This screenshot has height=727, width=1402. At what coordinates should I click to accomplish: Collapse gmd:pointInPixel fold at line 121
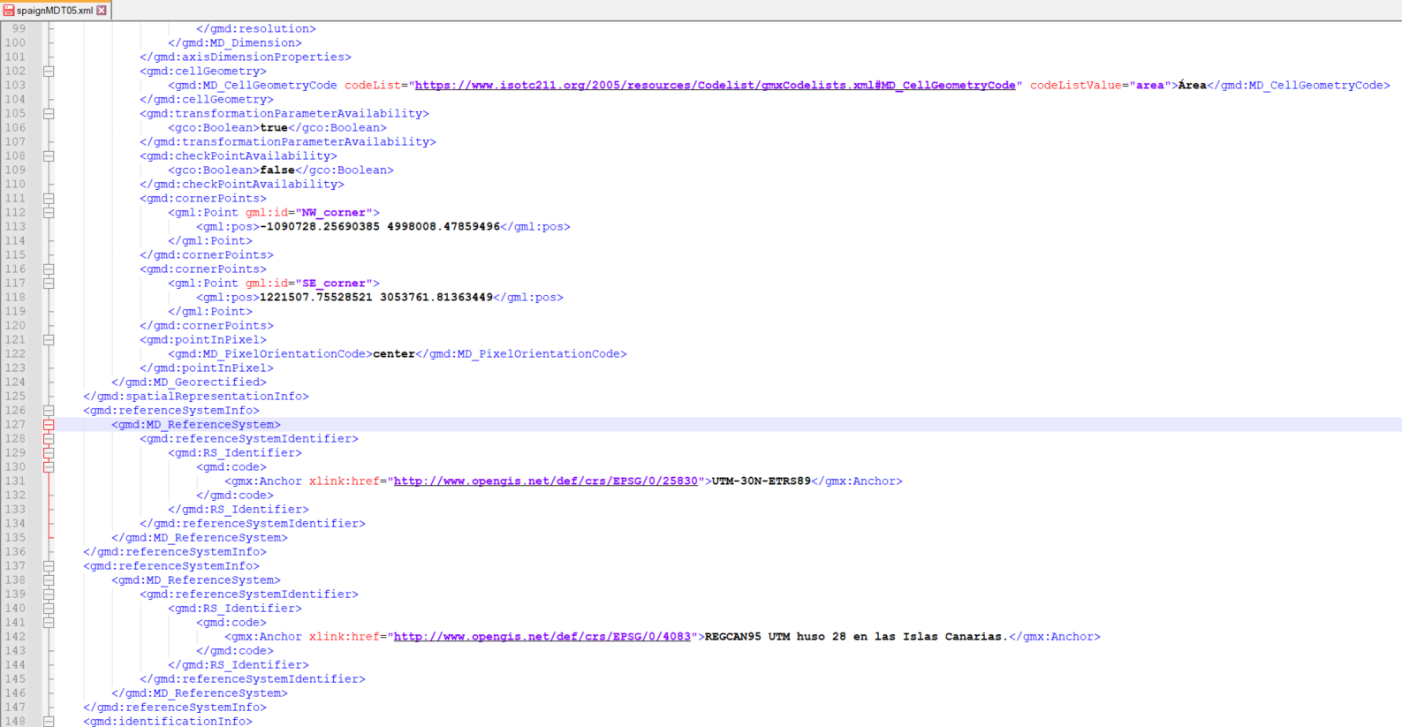click(49, 340)
